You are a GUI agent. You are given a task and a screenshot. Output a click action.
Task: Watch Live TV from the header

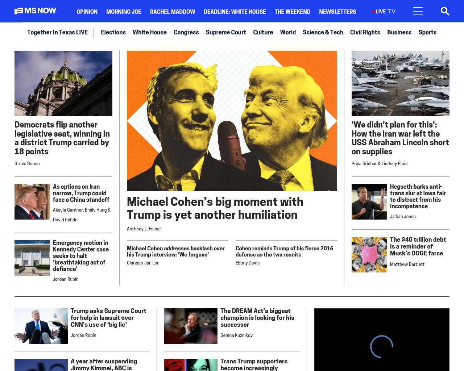click(x=384, y=12)
